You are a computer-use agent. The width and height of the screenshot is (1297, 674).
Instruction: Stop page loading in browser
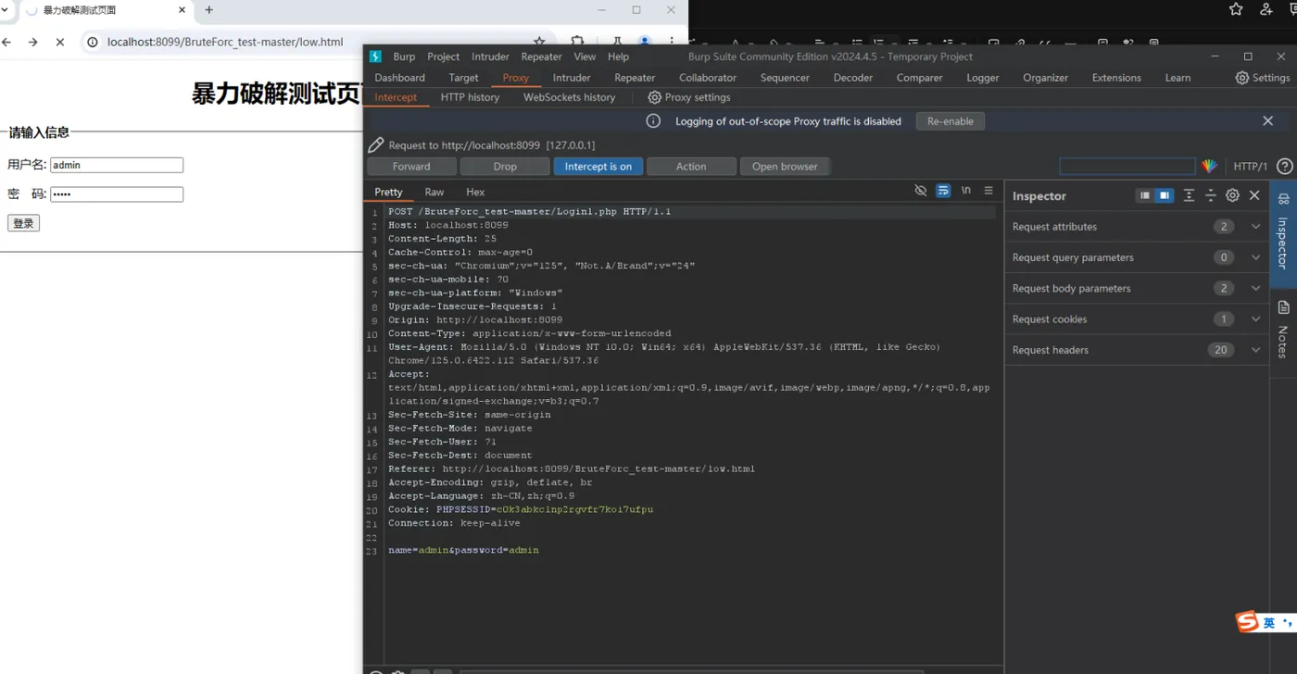click(x=60, y=42)
